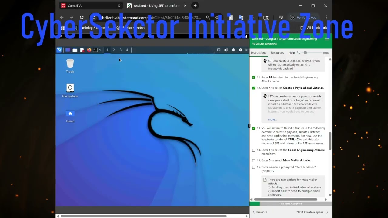Go to the Previous lab section

260,212
